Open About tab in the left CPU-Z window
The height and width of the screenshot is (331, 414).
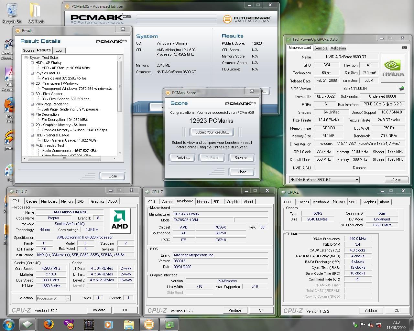point(113,201)
